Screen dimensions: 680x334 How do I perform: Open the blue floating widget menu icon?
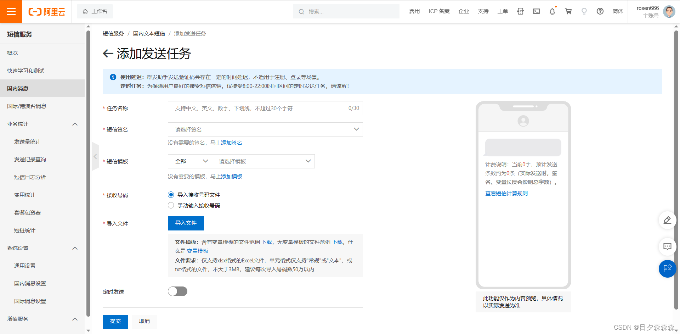[667, 269]
